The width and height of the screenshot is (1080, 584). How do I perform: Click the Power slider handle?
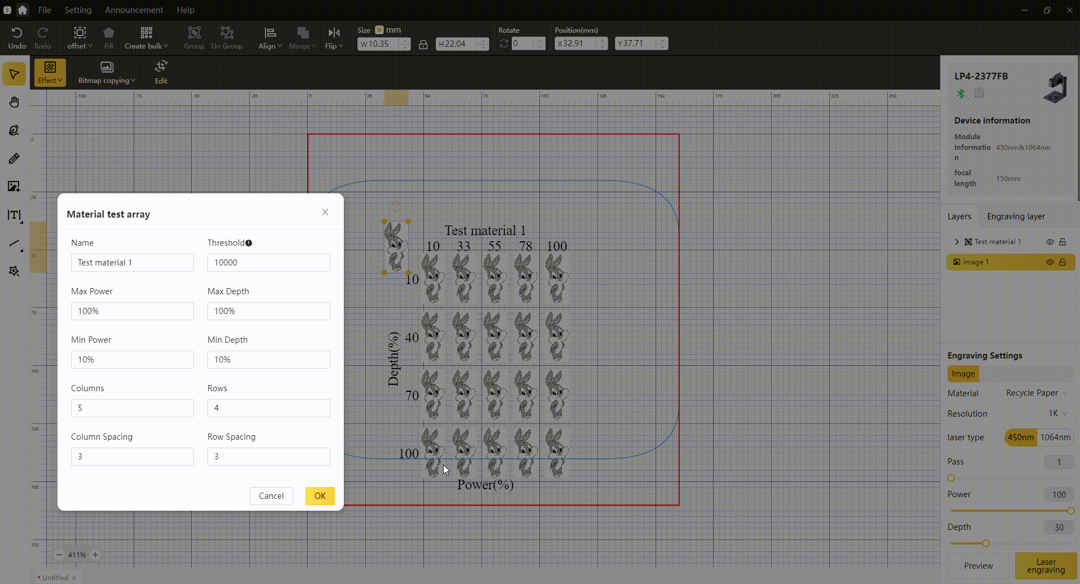coord(1070,511)
